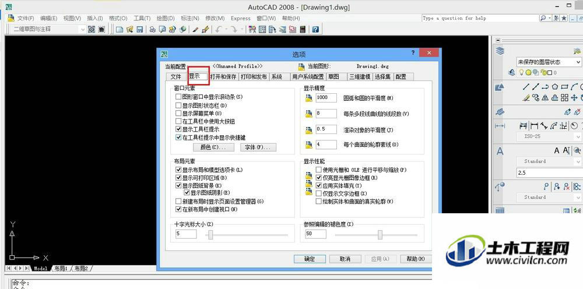
Task: Switch to the 选择集 tab
Action: (x=382, y=77)
